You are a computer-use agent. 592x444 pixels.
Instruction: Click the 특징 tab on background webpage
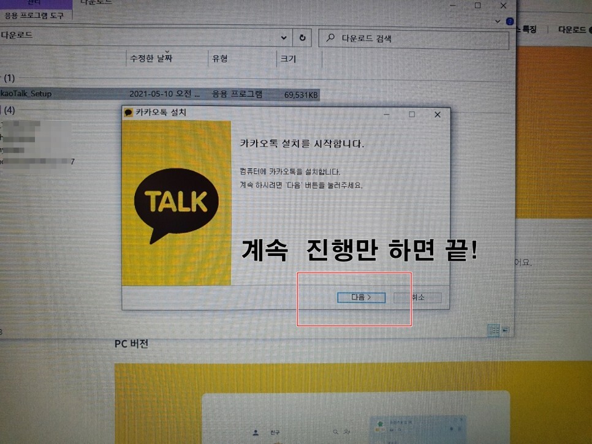click(529, 29)
